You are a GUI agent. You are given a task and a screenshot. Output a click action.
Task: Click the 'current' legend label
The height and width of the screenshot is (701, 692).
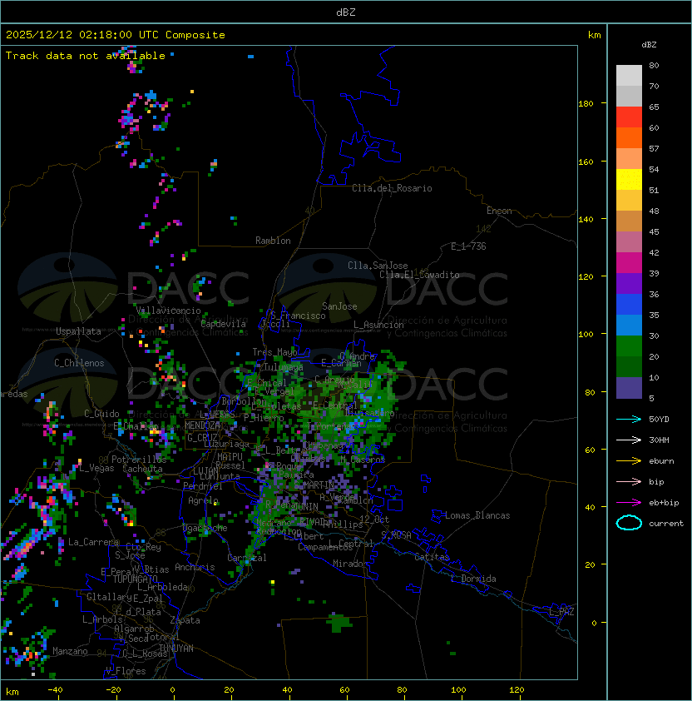click(666, 523)
